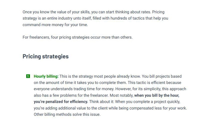Click the sentence starting "For freelancers, four pricing"
This screenshot has width=223, height=126.
point(77,37)
